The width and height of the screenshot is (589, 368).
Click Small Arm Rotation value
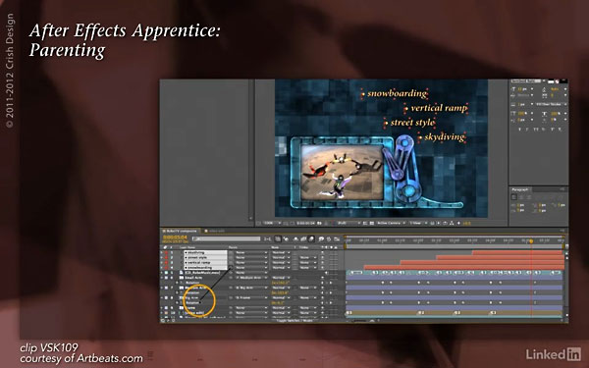(280, 283)
